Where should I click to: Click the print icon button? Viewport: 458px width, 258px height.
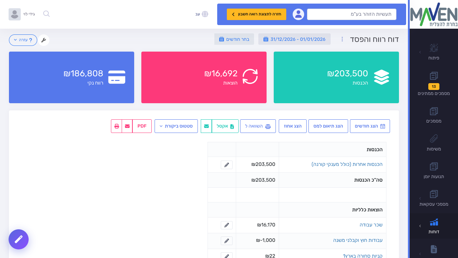[x=117, y=126]
